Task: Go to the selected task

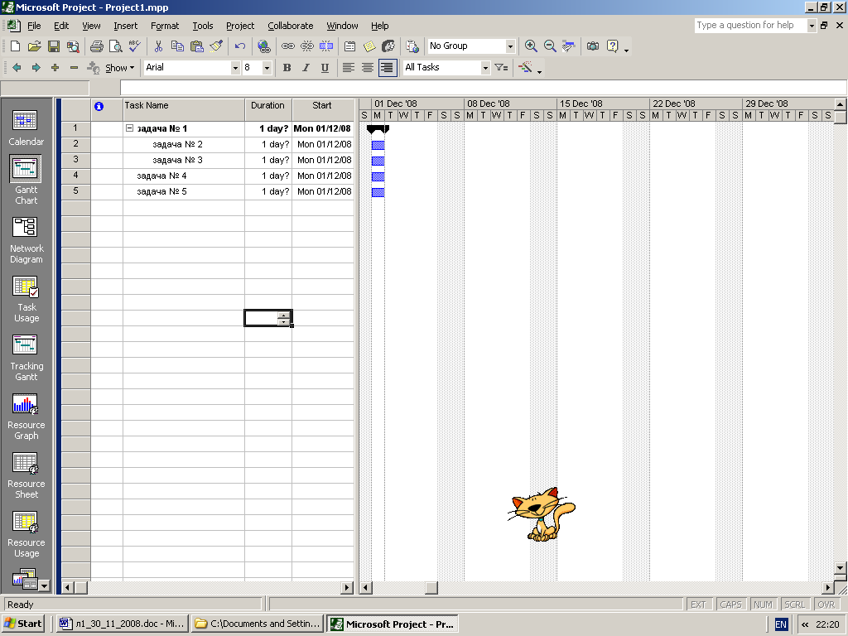Action: (569, 46)
